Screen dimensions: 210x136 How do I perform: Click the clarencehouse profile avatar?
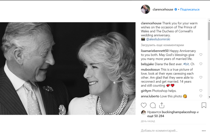[145, 9]
